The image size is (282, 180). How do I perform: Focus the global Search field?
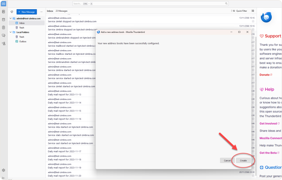(151, 4)
